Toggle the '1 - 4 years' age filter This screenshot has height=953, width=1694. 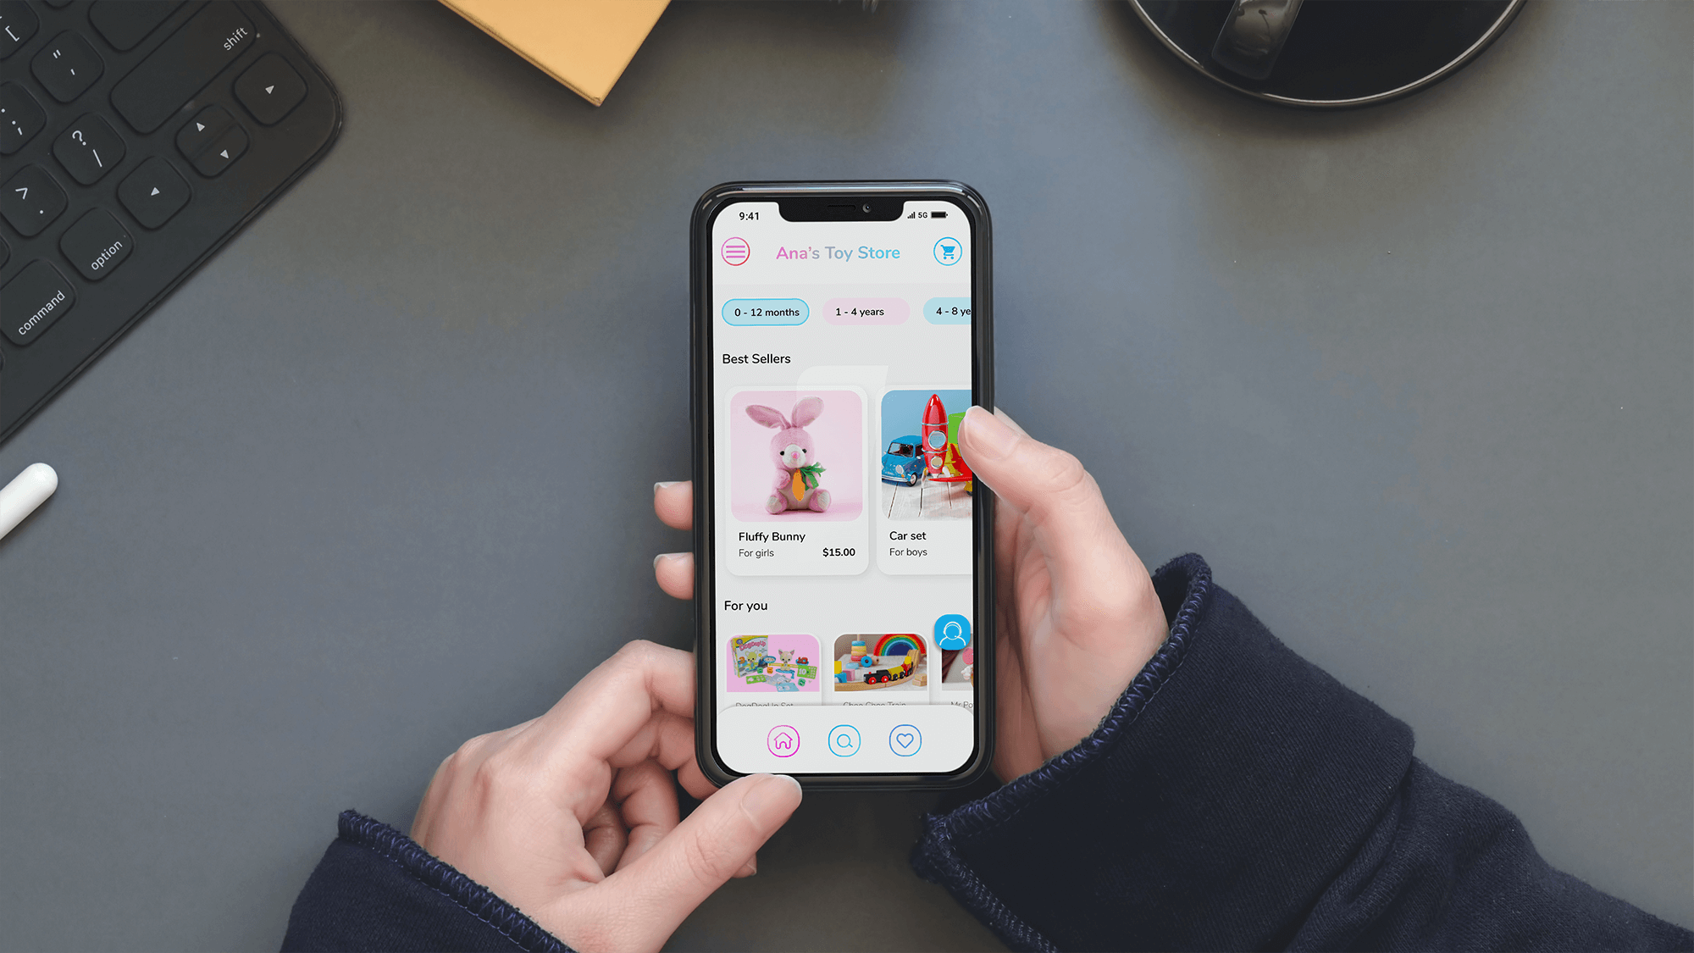859,311
